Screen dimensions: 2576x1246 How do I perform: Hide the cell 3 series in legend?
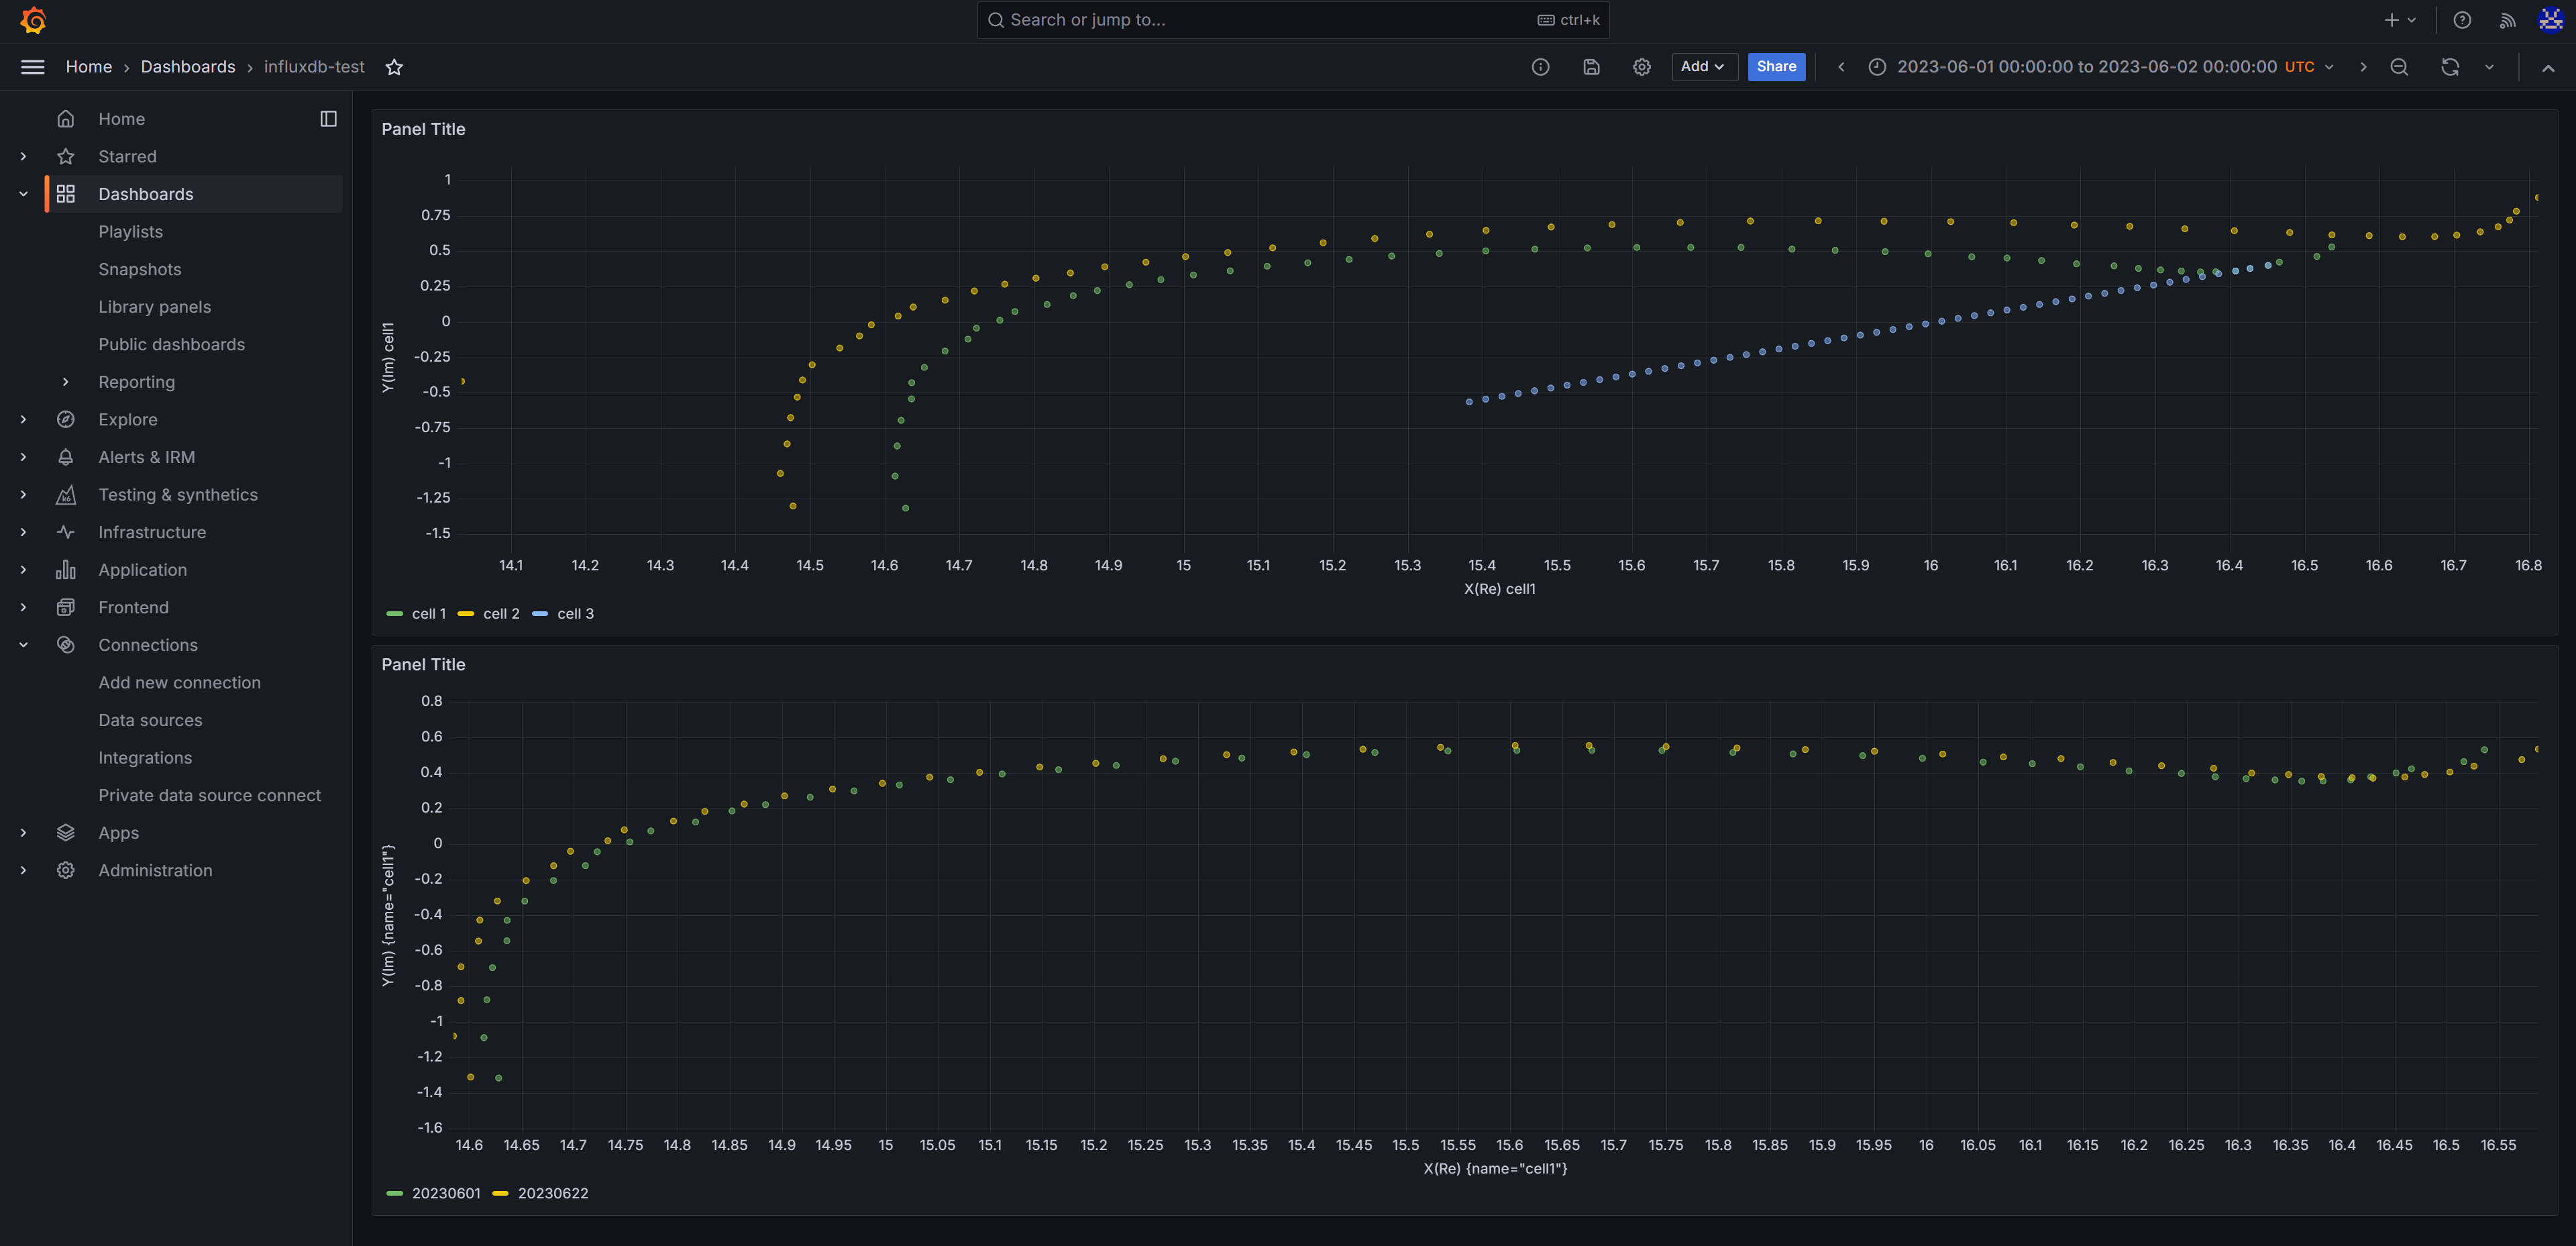575,613
